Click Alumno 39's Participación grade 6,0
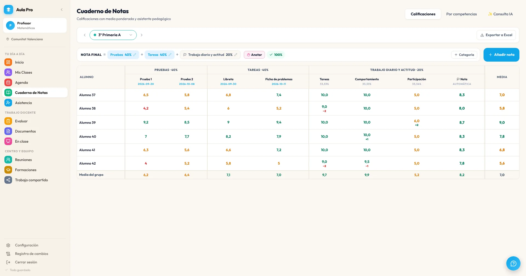This screenshot has height=276, width=526. (x=416, y=121)
